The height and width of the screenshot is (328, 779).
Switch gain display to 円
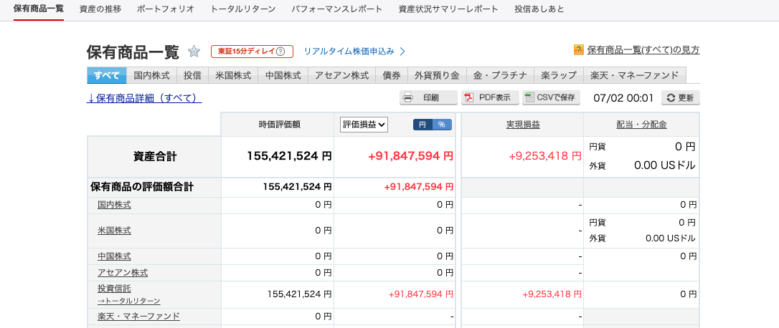point(422,125)
